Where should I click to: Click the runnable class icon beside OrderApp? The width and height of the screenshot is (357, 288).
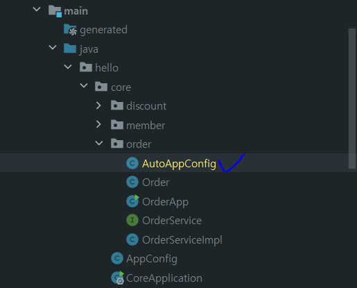tap(132, 201)
